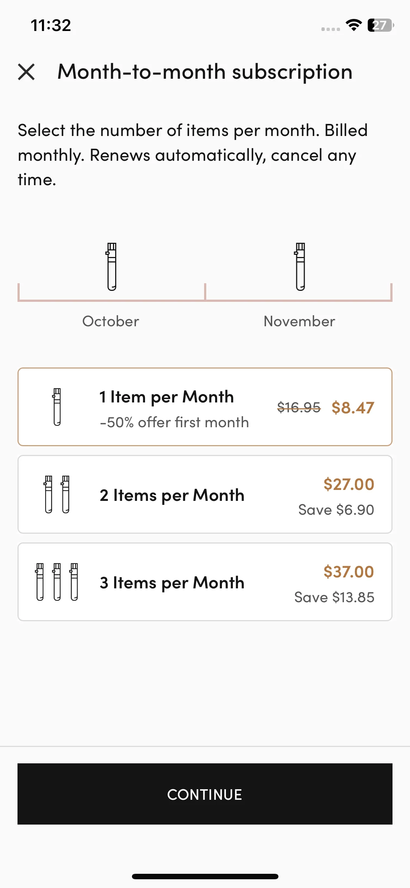Tap the single tube icon in first plan
The image size is (410, 888).
(x=57, y=407)
